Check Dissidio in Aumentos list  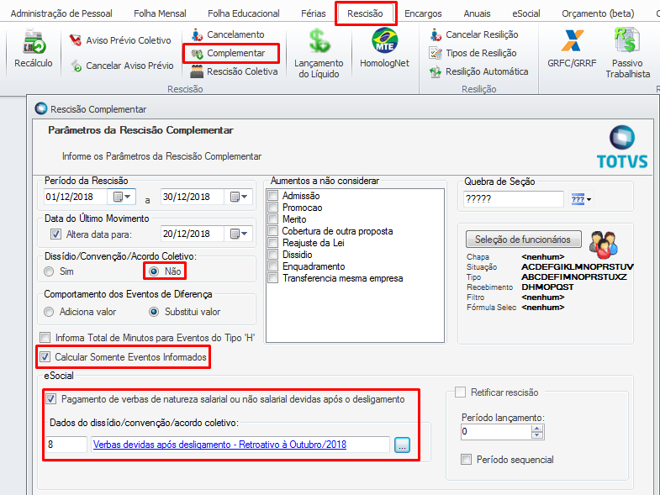tap(273, 255)
